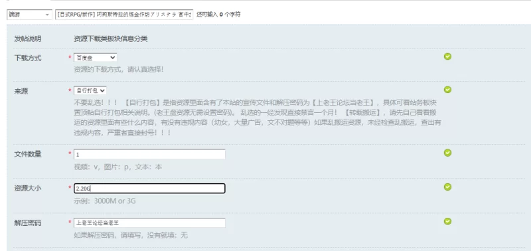Click the 来源 label
Screen dimensions: 531x251
[21, 91]
